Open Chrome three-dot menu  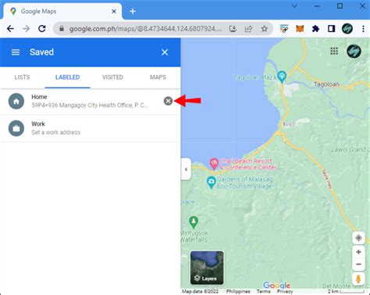coord(363,29)
